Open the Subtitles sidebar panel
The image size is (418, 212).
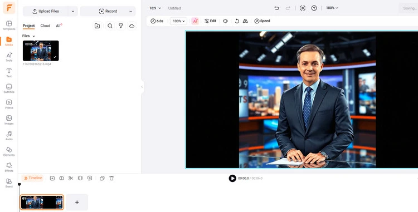9,88
